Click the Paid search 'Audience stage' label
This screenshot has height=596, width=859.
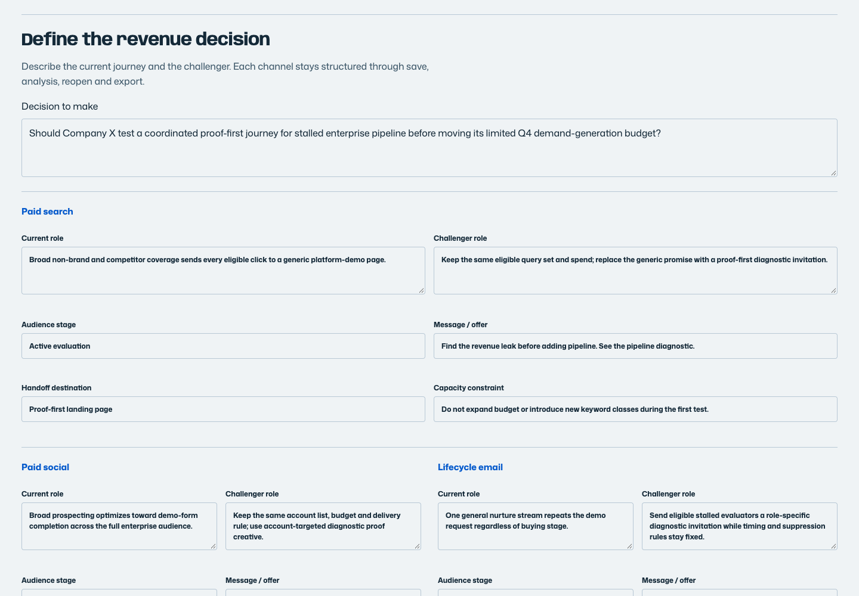point(49,325)
